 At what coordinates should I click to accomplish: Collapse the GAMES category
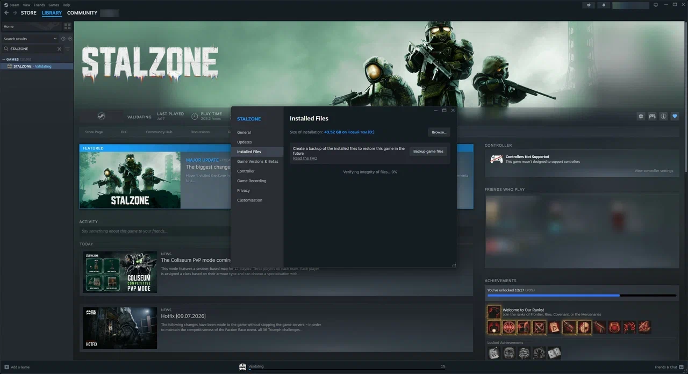point(4,59)
